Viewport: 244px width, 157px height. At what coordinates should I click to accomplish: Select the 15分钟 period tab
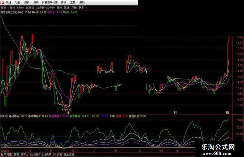click(30, 8)
